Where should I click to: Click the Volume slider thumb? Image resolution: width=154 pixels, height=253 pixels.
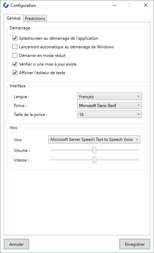[94, 150]
